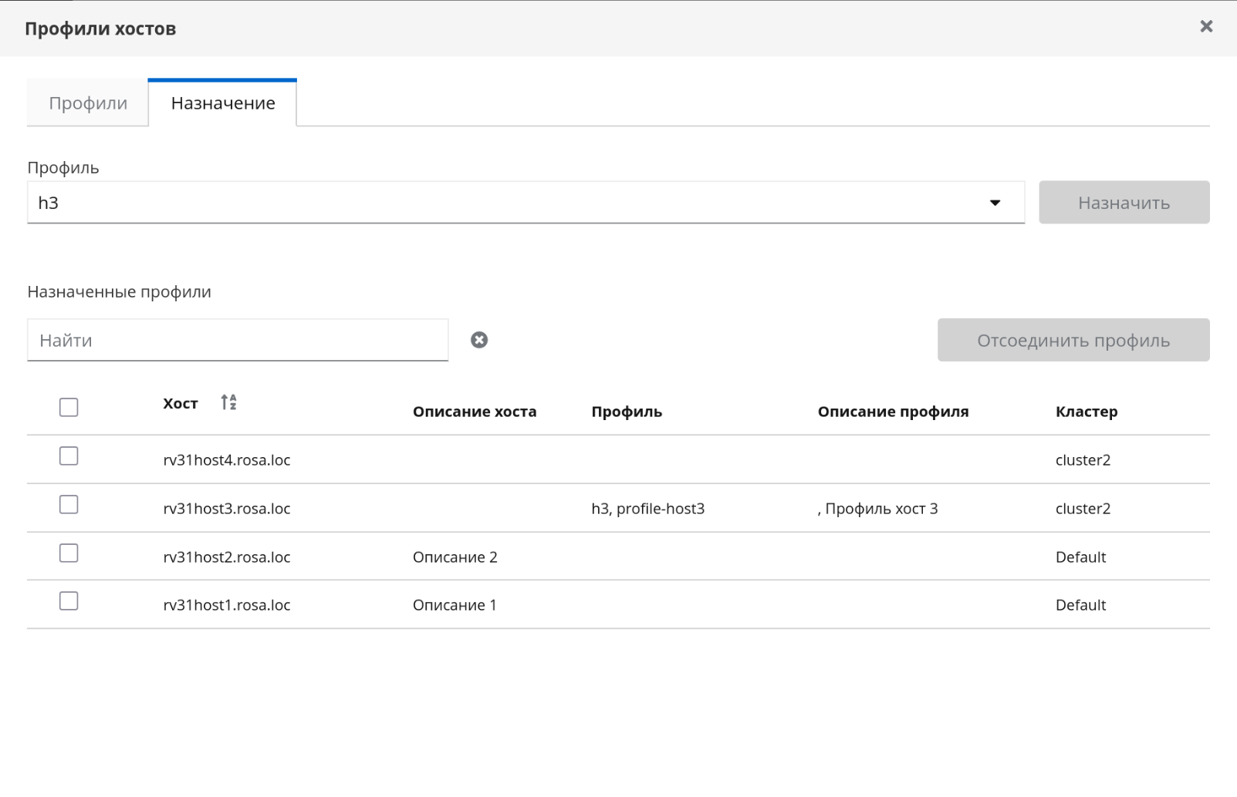The height and width of the screenshot is (797, 1237).
Task: Select the Назначение tab
Action: coord(223,103)
